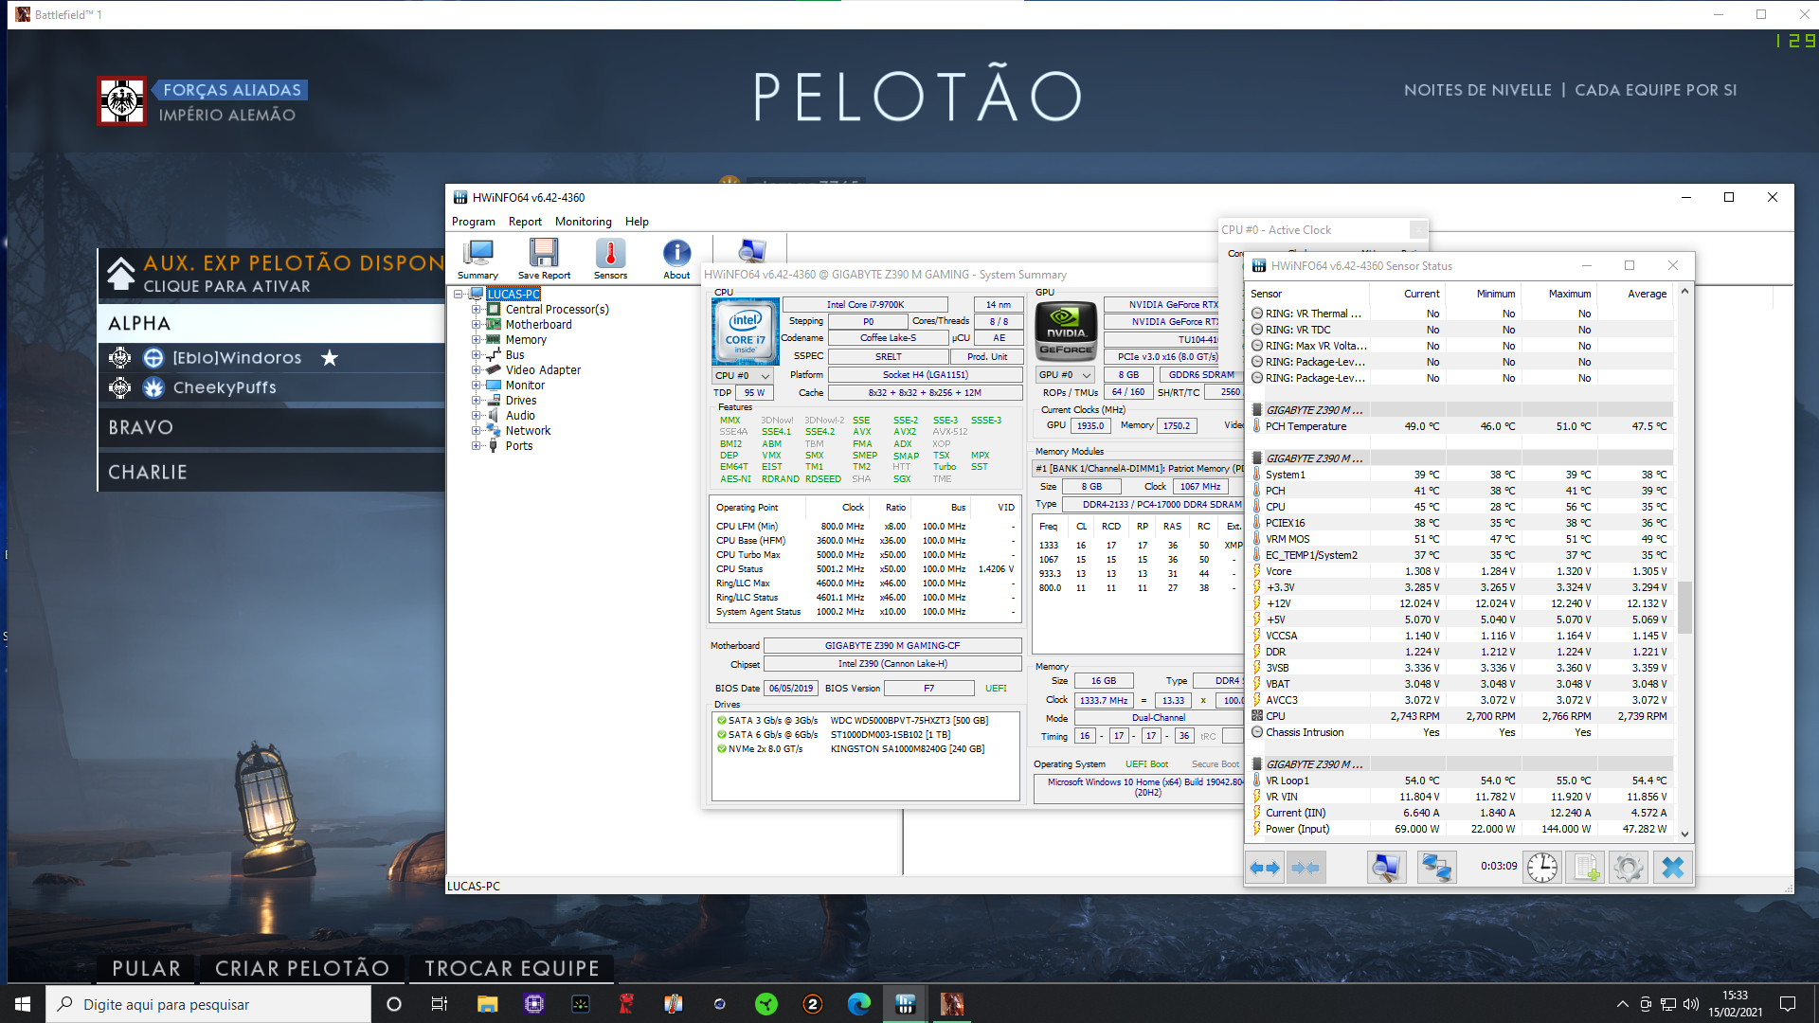Expand the Motherboard tree node
Viewport: 1819px width, 1023px height.
point(476,325)
